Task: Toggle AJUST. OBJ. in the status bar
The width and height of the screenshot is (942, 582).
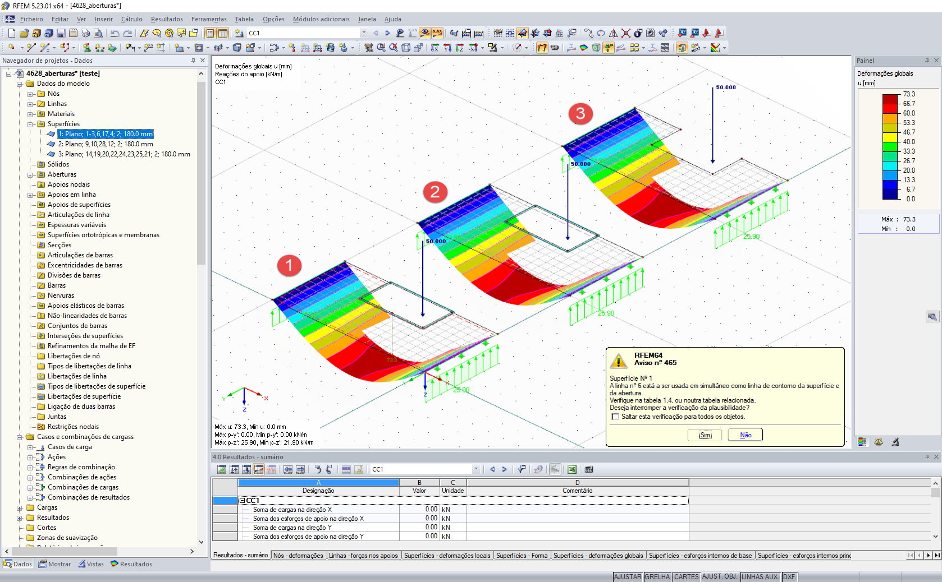Action: click(x=720, y=577)
